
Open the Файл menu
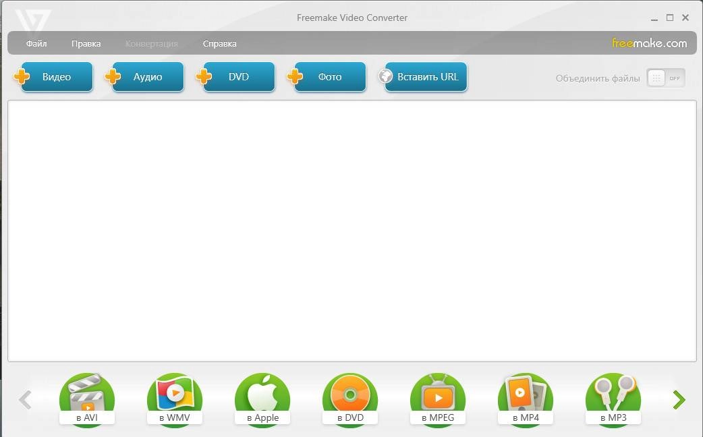pyautogui.click(x=36, y=43)
